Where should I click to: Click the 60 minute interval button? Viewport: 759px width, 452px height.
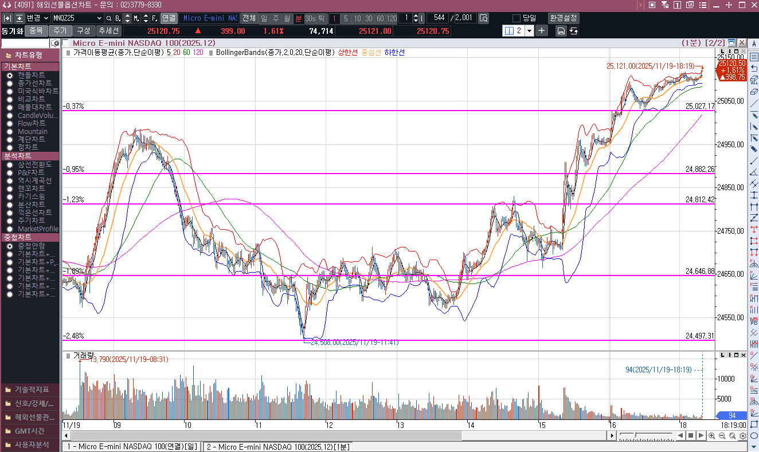coord(380,18)
